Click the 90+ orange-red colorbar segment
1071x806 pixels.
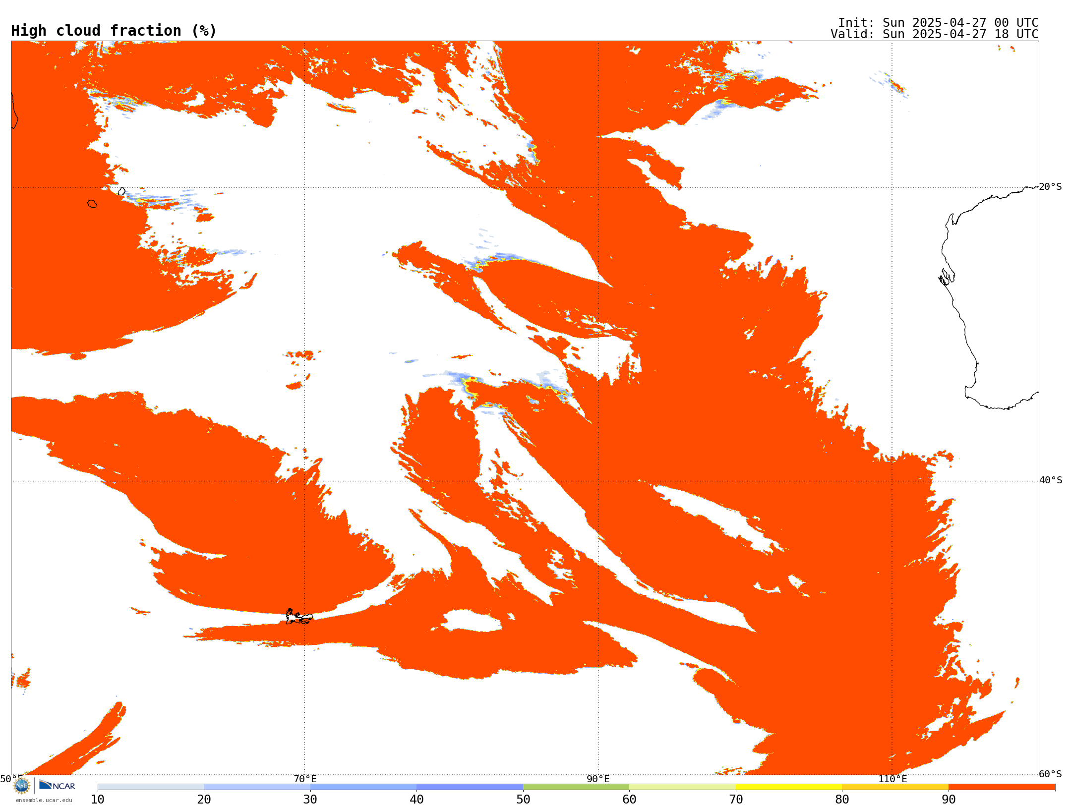tap(1002, 787)
